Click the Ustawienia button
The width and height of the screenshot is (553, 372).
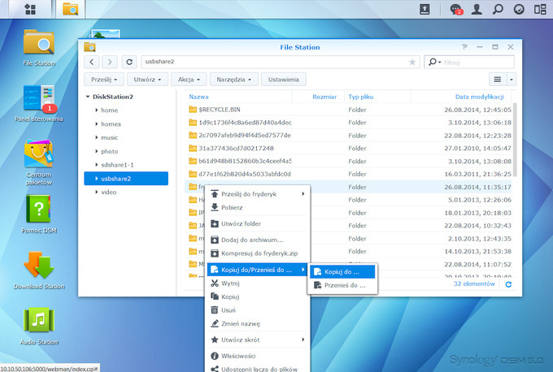coord(284,80)
